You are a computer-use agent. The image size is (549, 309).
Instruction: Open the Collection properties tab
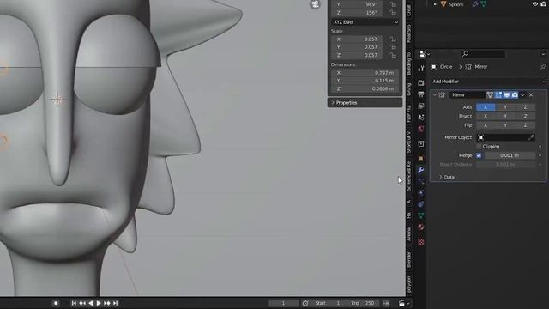pos(421,144)
